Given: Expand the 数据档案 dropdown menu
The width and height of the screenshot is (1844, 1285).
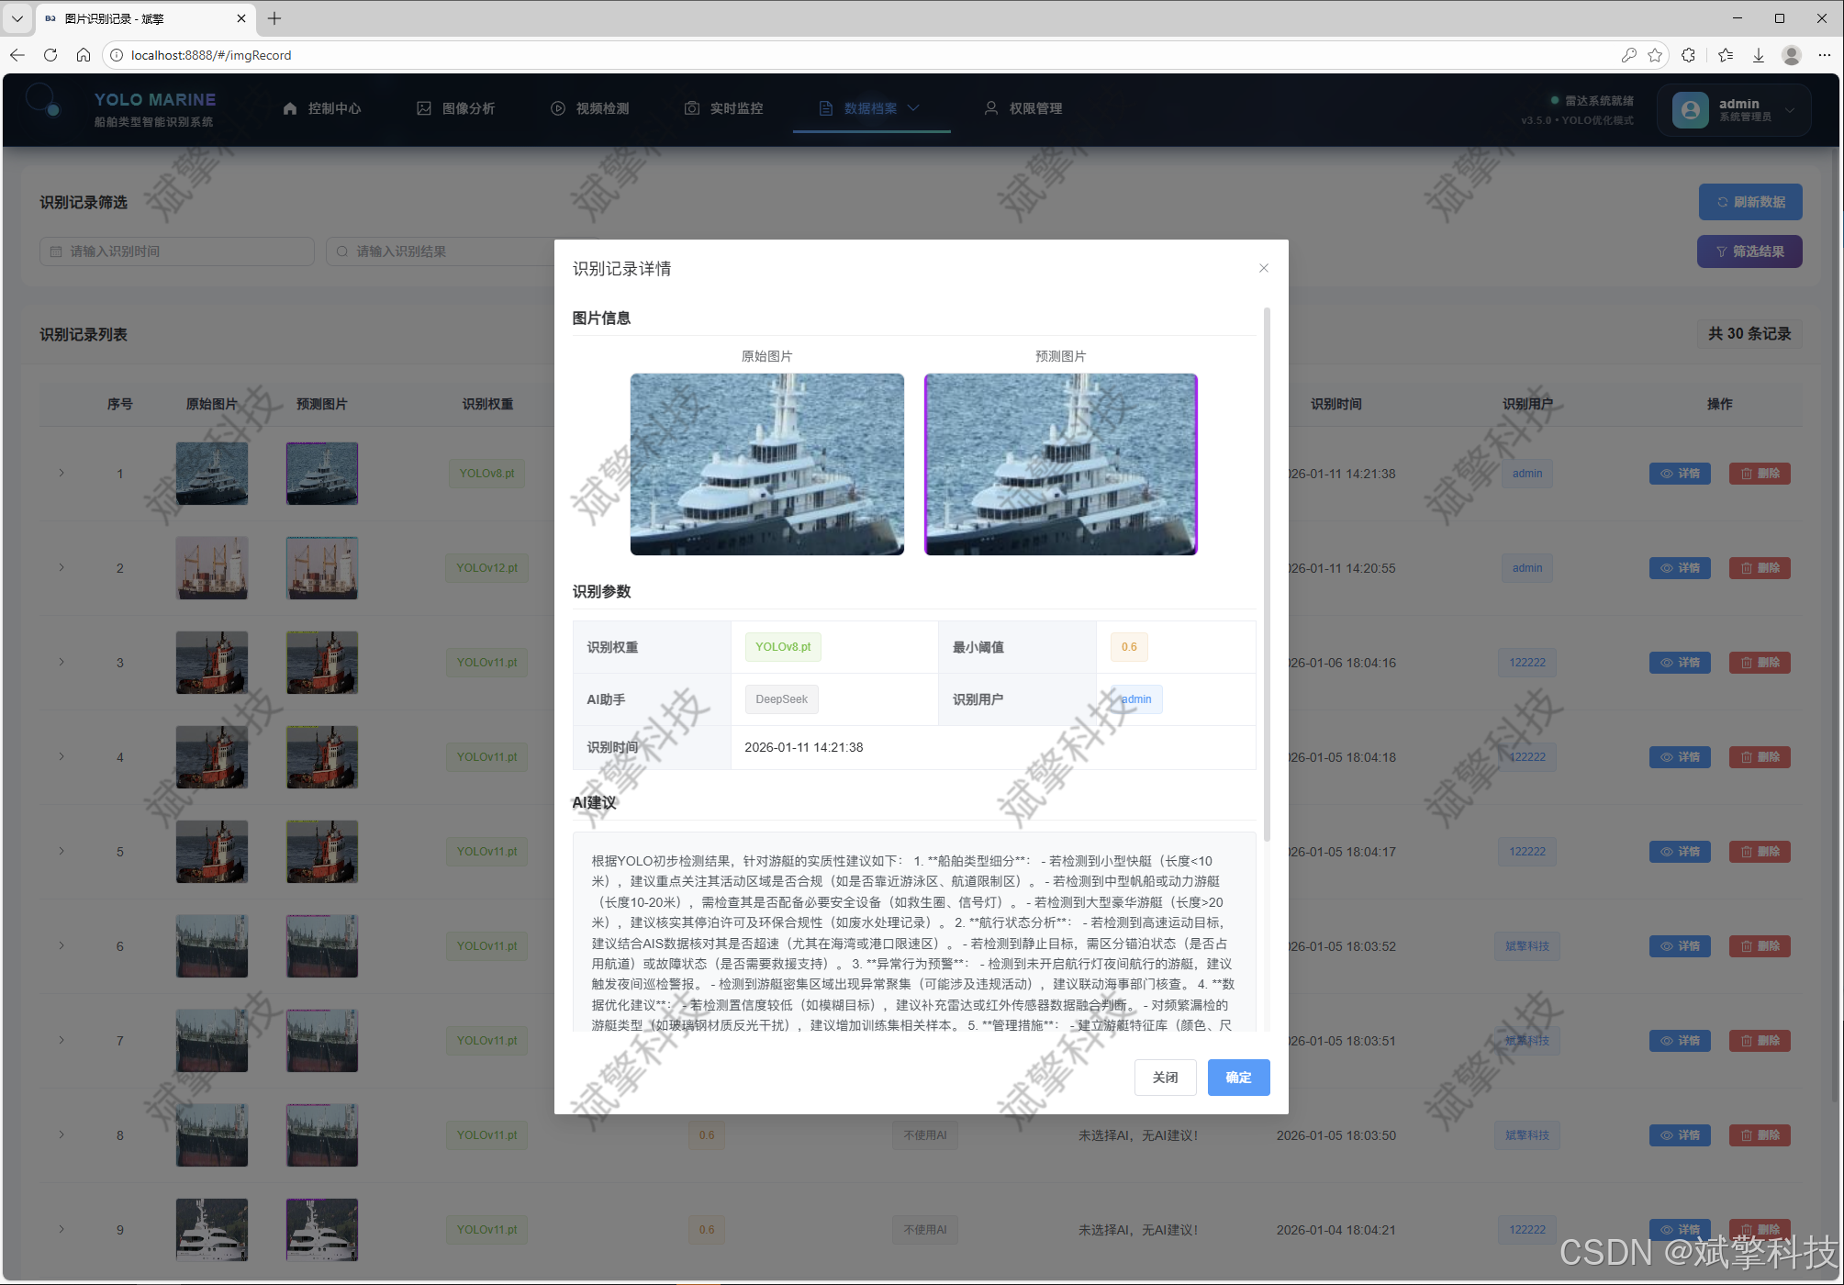Looking at the screenshot, I should tap(870, 108).
